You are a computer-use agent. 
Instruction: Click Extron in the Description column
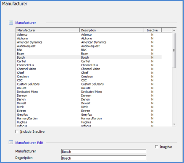click(x=86, y=111)
